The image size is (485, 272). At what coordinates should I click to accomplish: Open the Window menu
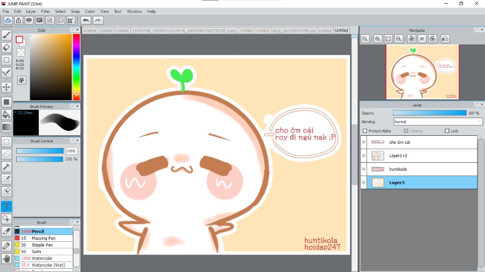[x=134, y=11]
